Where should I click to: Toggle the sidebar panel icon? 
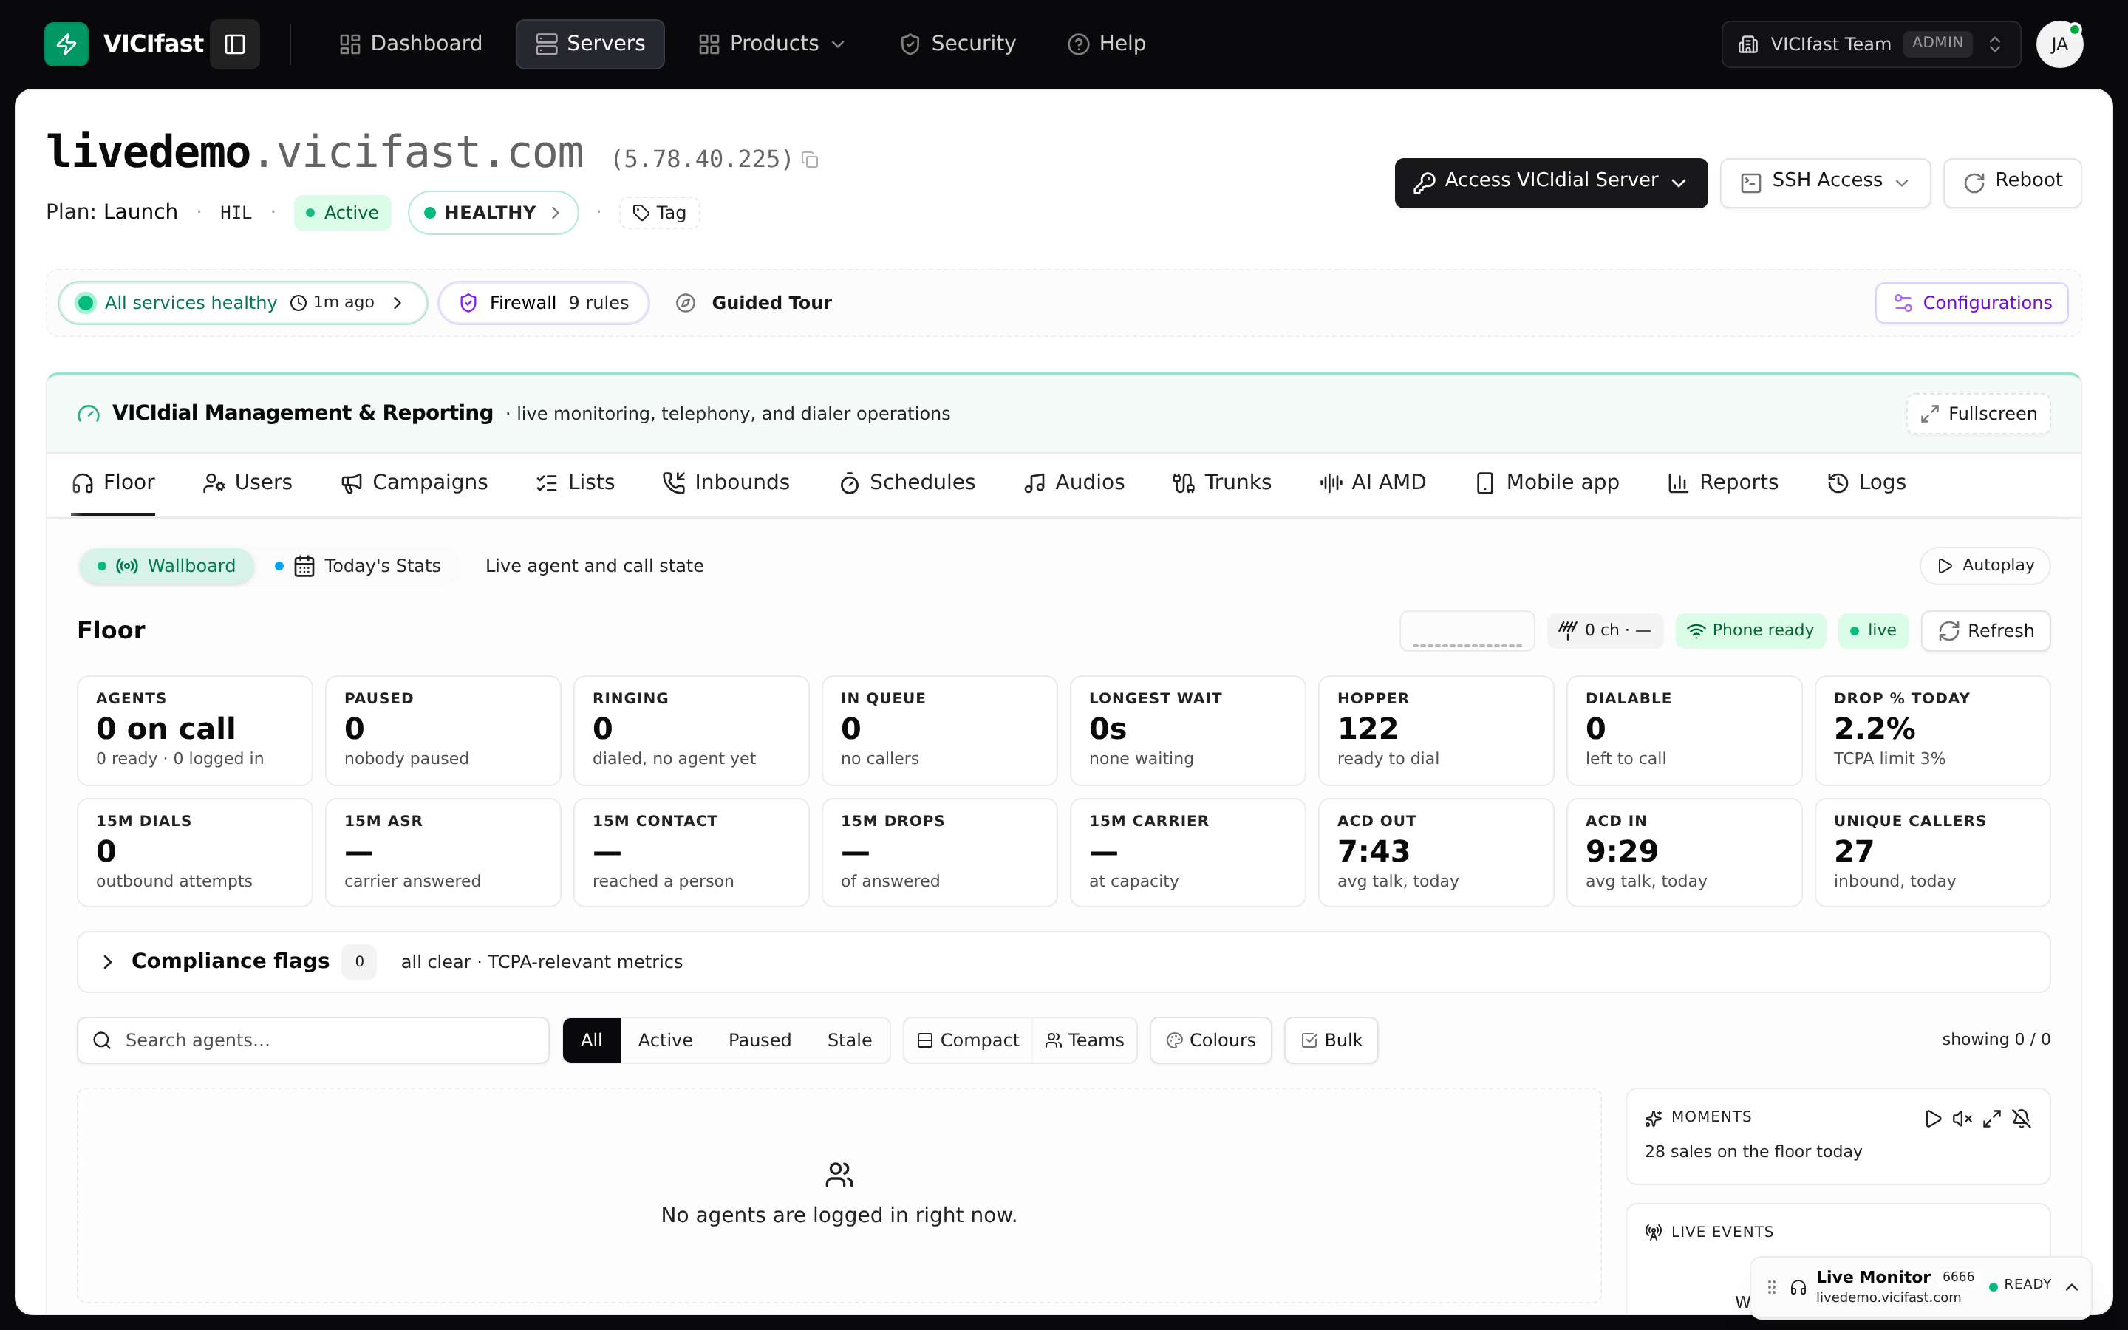(x=235, y=44)
